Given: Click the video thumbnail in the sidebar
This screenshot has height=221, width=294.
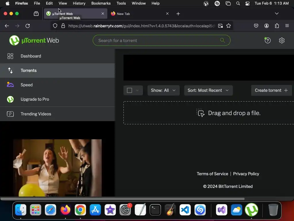Looking at the screenshot, I should pos(57,168).
